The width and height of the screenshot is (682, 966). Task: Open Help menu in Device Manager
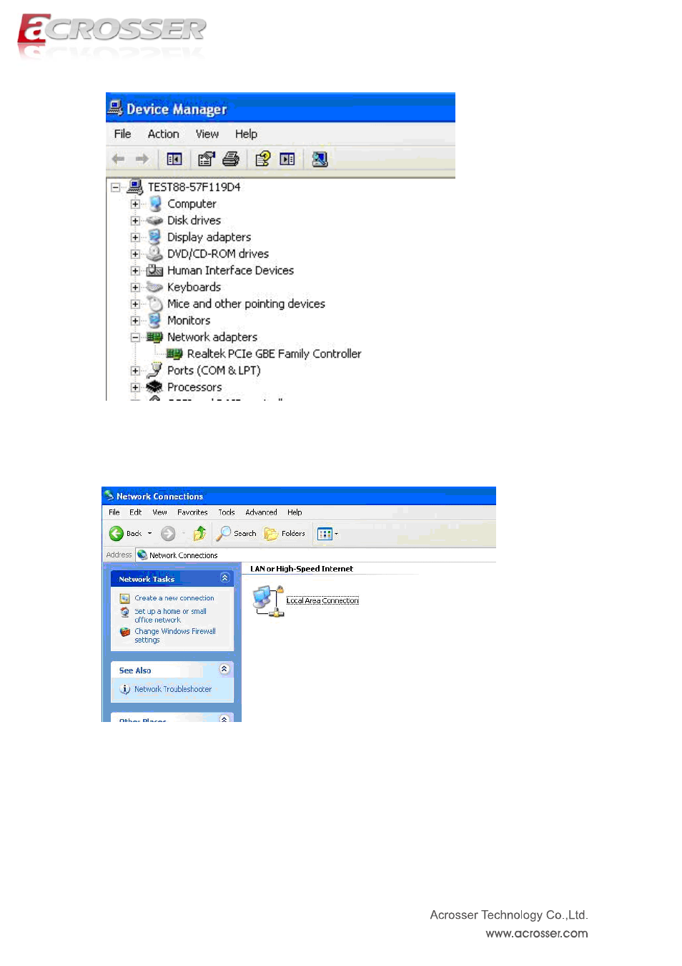[246, 134]
